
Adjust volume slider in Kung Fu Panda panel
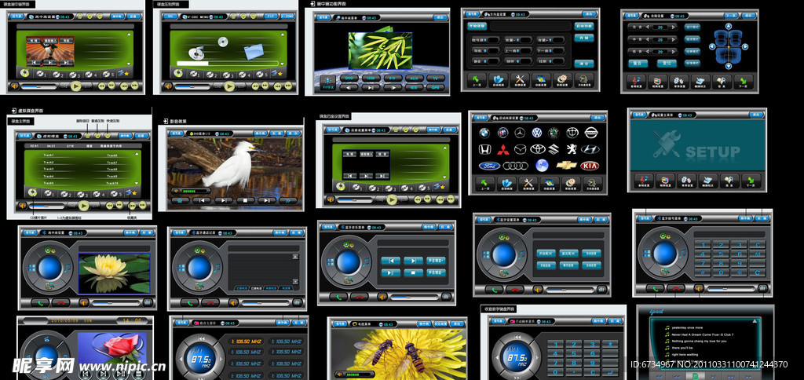point(39,86)
